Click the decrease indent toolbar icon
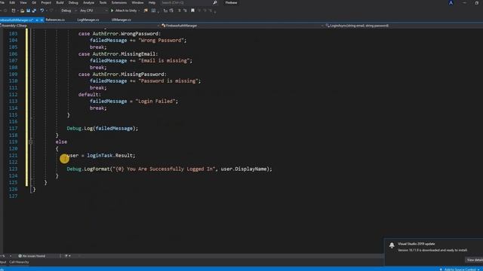The image size is (483, 271). coord(165,11)
